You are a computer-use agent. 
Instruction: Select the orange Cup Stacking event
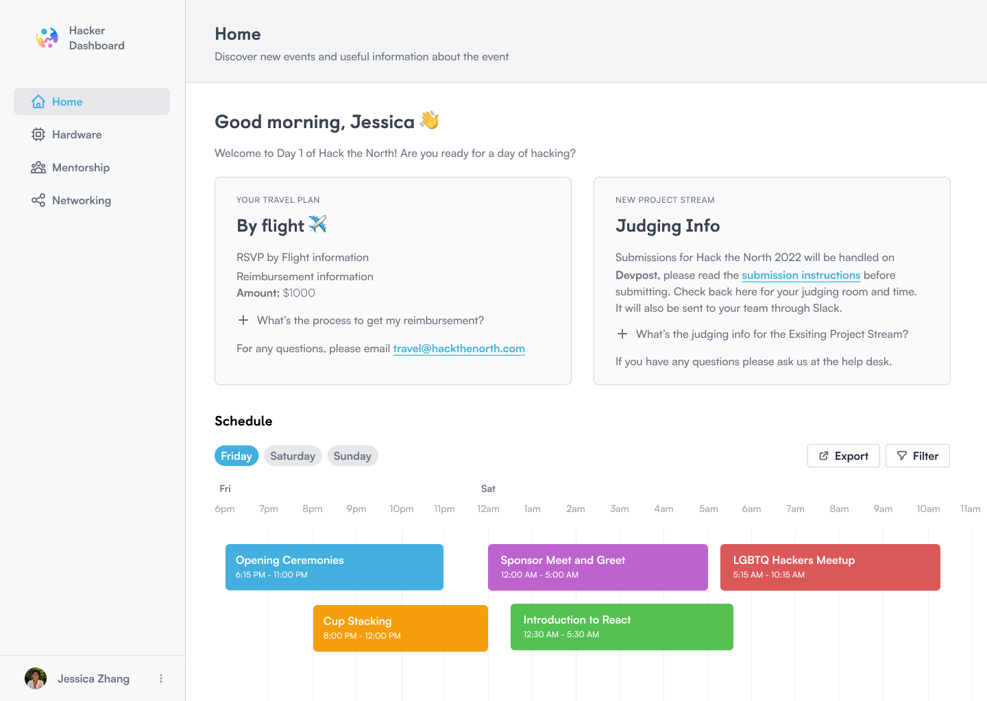tap(400, 628)
